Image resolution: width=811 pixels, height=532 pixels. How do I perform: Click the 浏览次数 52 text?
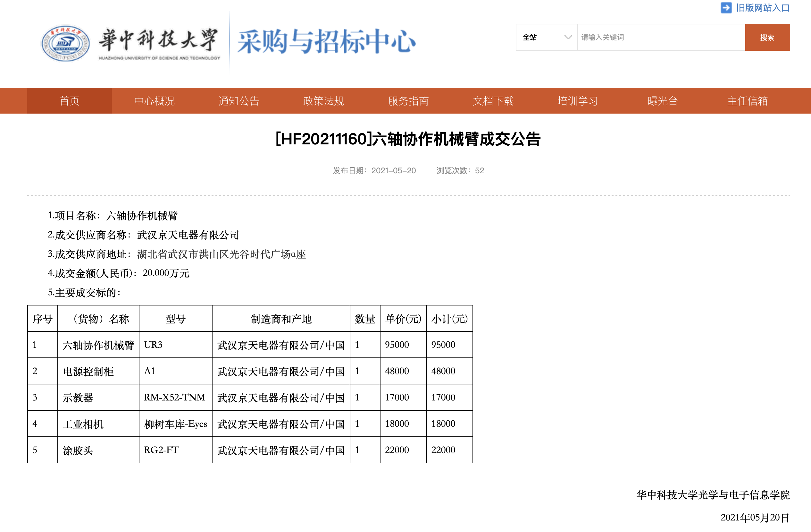coord(460,170)
